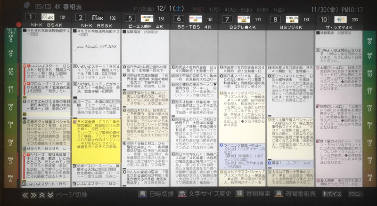The image size is (377, 206).
Task: Activate the ボイス voice button
Action: click(332, 194)
